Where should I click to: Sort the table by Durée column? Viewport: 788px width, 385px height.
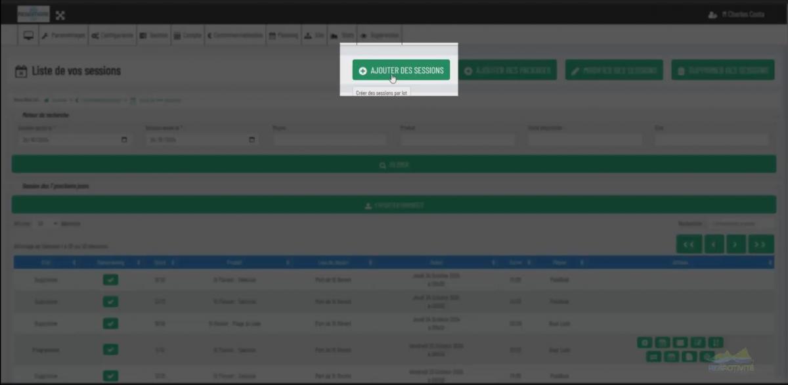(516, 262)
